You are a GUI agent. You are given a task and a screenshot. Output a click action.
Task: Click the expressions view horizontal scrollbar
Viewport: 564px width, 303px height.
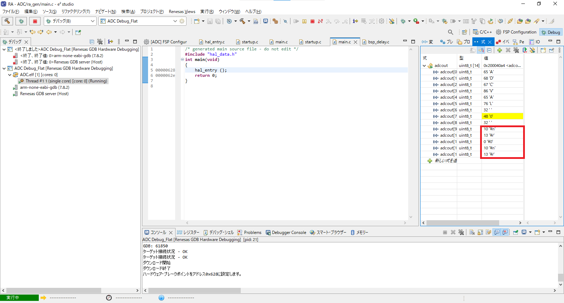[462, 223]
